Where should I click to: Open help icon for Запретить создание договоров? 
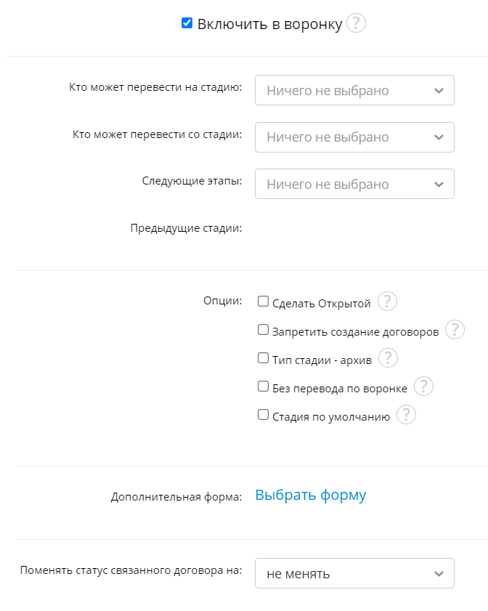pos(455,330)
